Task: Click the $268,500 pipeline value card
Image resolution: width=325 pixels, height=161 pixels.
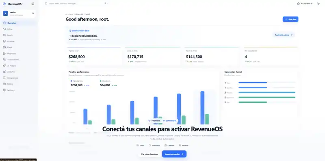Action: 94,57
